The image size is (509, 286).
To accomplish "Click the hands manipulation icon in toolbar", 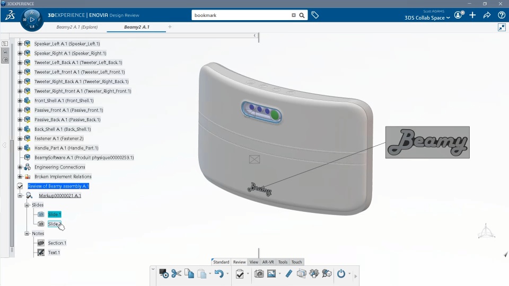I will point(314,274).
